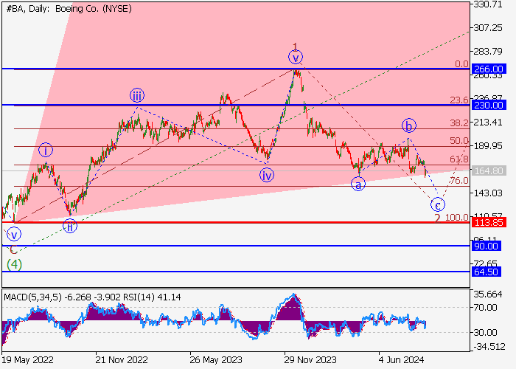Click the 72.65 price axis value
516x369 pixels.
[485, 263]
